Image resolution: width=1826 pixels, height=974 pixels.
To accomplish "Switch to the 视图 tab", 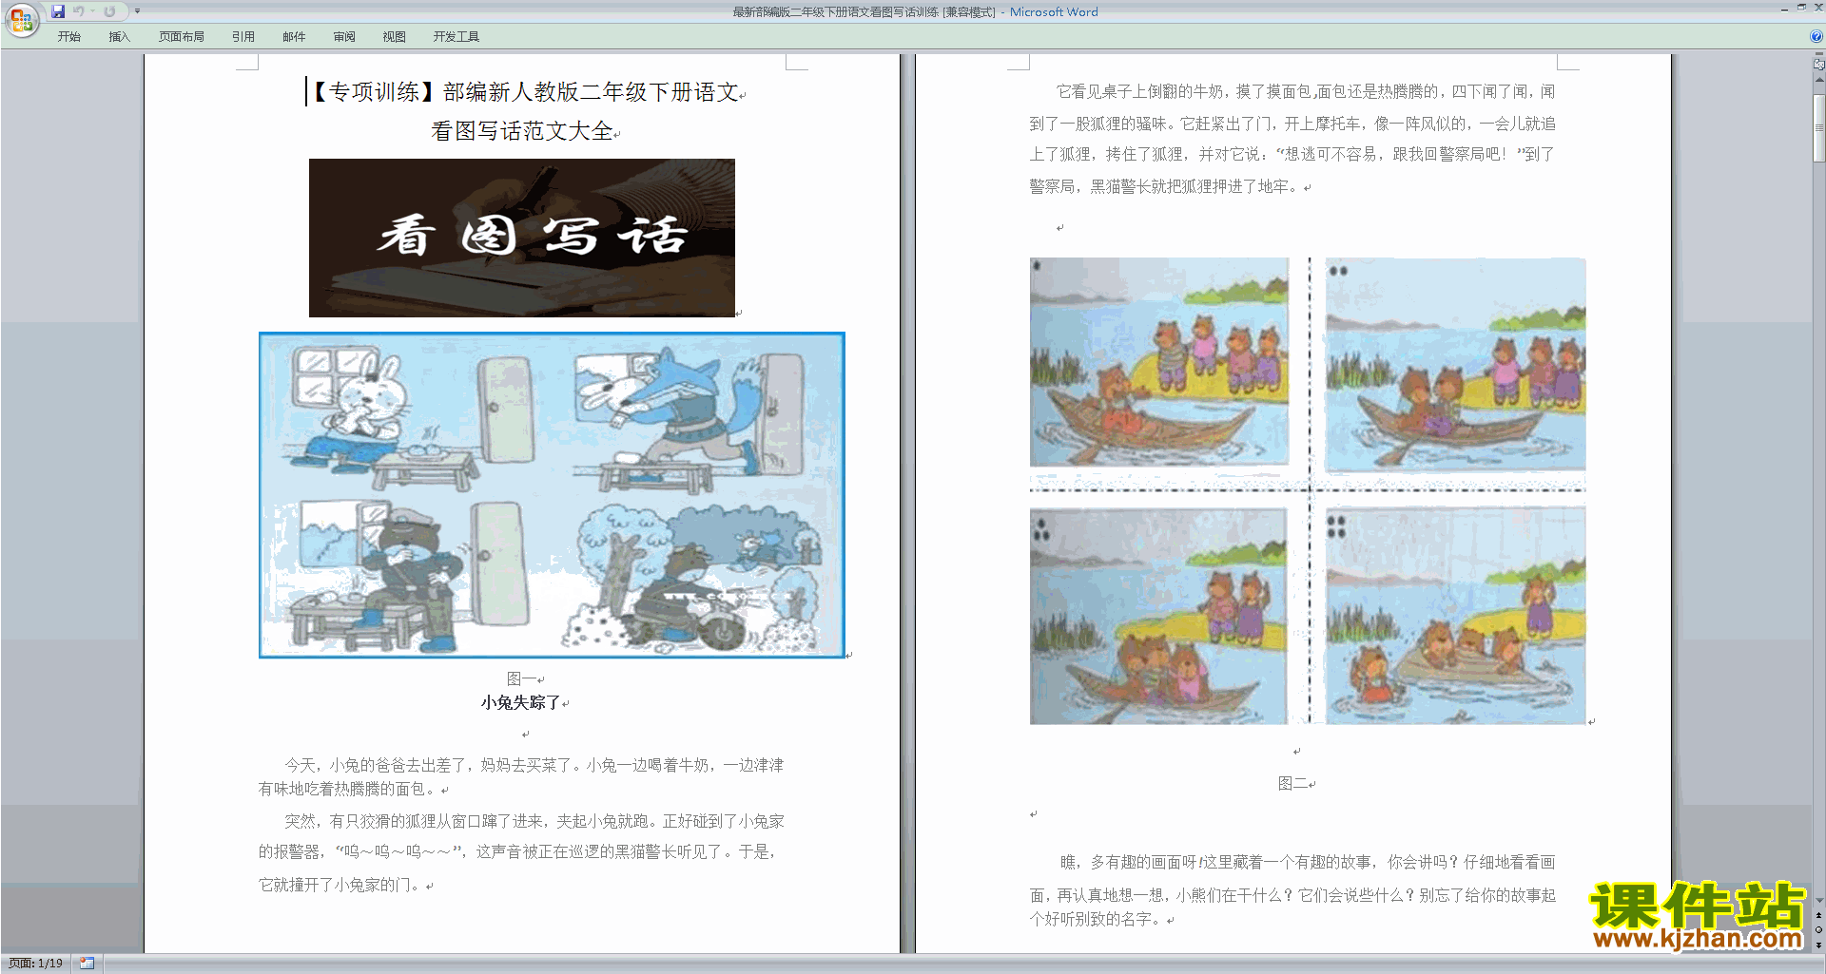I will pos(394,36).
